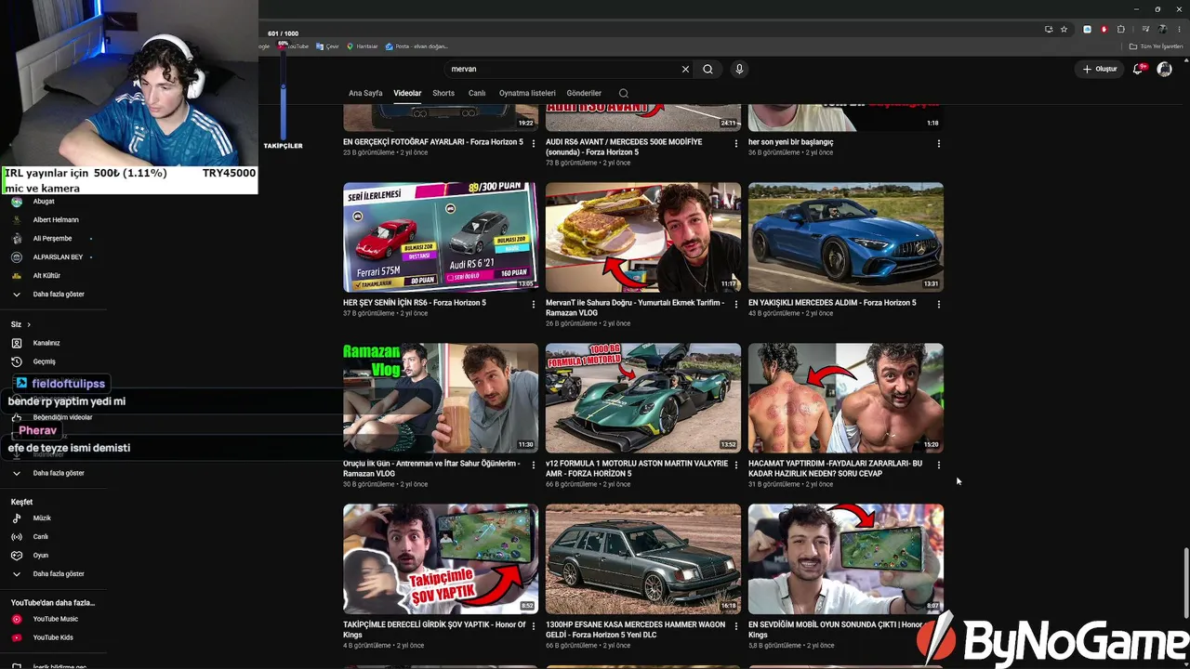This screenshot has height=669, width=1190.
Task: Open the ALPARSLAN BEY subscription
Action: (x=58, y=257)
